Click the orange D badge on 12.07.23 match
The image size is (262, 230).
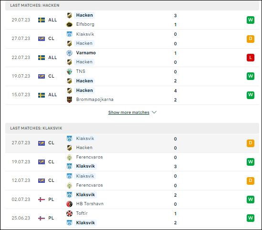click(x=250, y=180)
